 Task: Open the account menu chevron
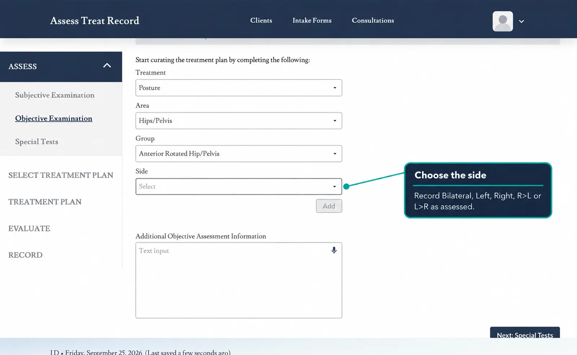tap(521, 21)
